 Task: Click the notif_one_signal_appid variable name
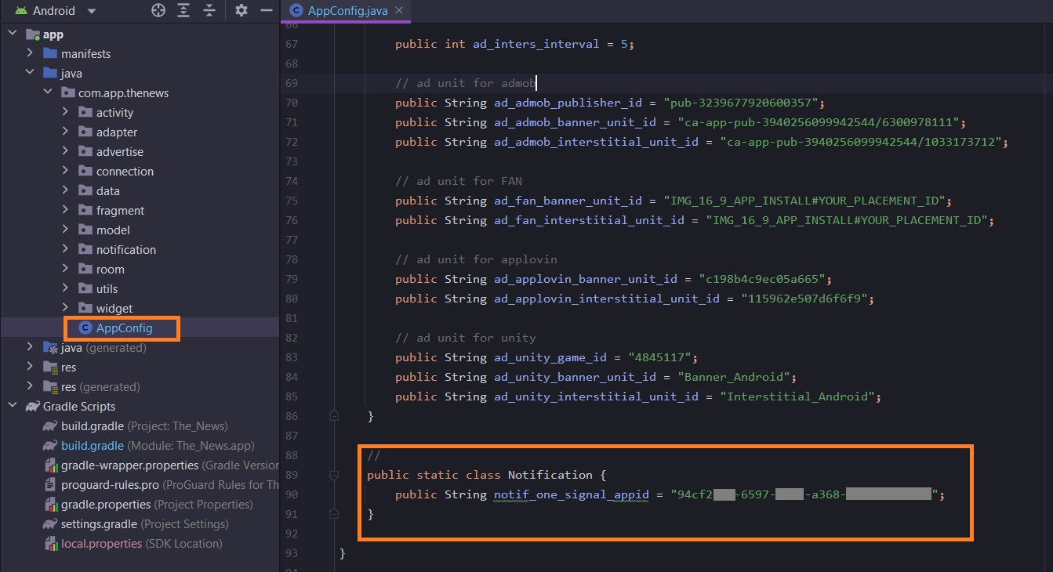pos(571,494)
